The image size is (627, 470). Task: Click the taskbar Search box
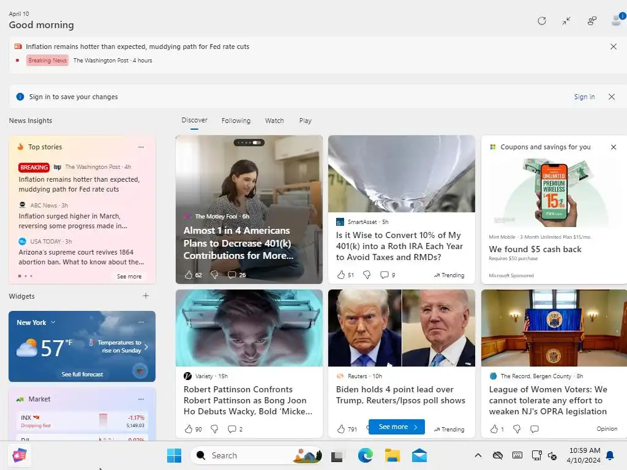click(x=256, y=455)
